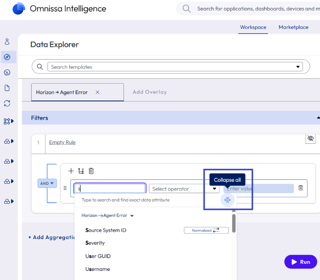Open the dashboards gauge sidebar icon

pos(7,72)
